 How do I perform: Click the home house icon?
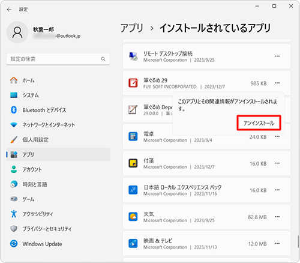[x=14, y=80]
